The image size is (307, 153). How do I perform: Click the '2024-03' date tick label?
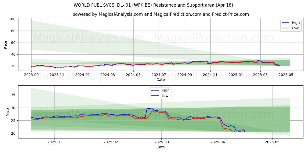(108, 75)
